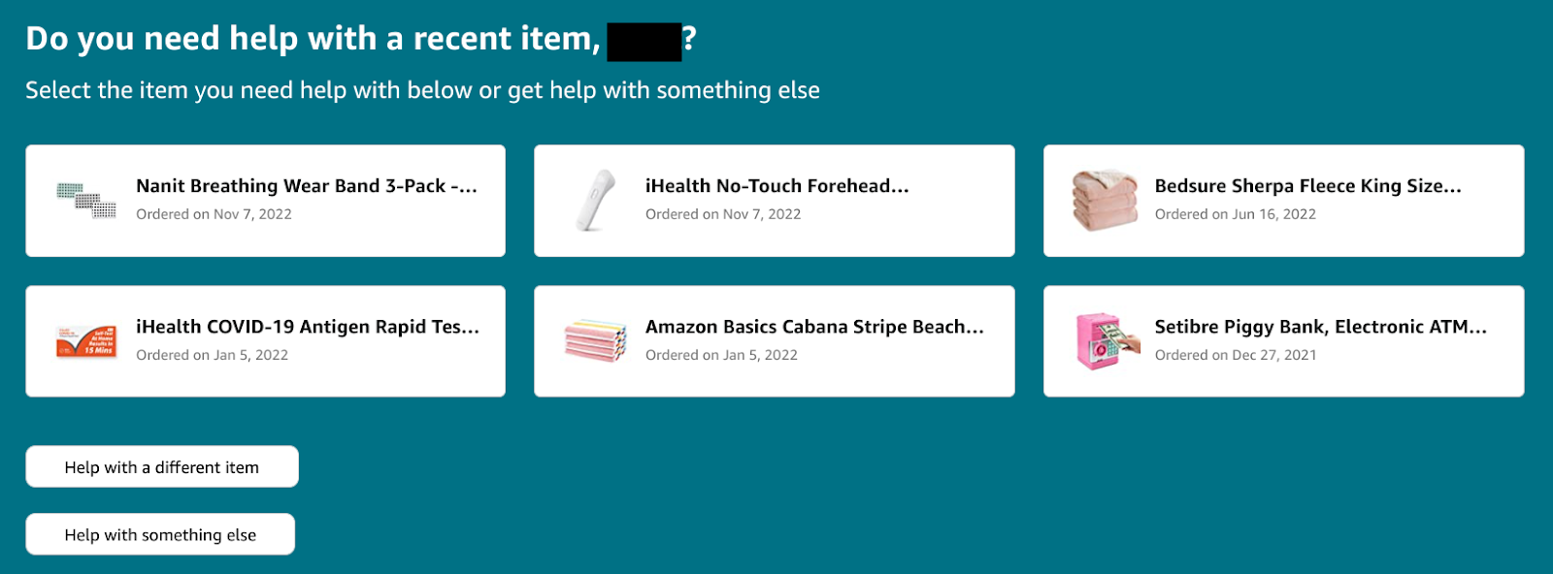The height and width of the screenshot is (574, 1553).
Task: Click the Cabana Stripe beach towels image
Action: coord(592,340)
